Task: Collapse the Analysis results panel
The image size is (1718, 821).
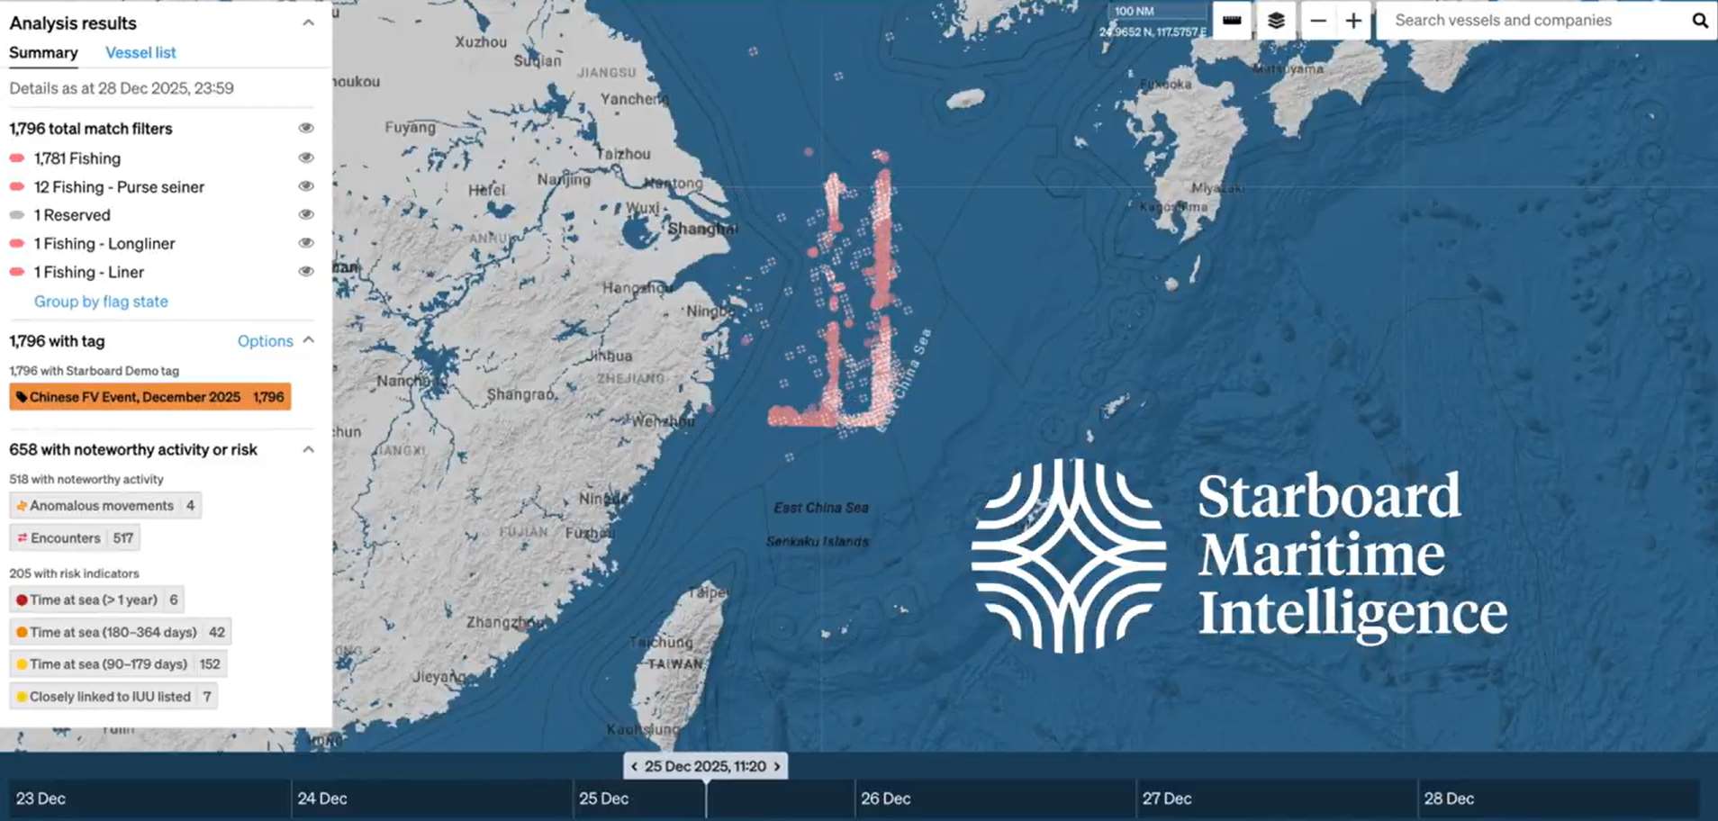Action: (x=308, y=23)
